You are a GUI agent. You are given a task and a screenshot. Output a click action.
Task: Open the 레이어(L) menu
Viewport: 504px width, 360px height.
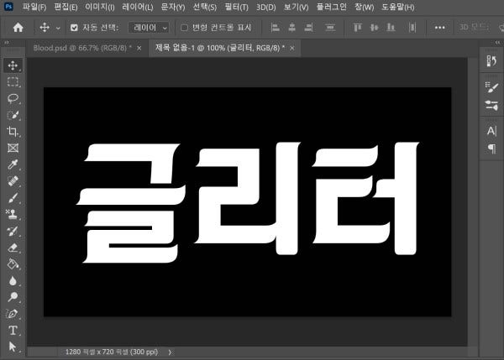click(x=138, y=7)
